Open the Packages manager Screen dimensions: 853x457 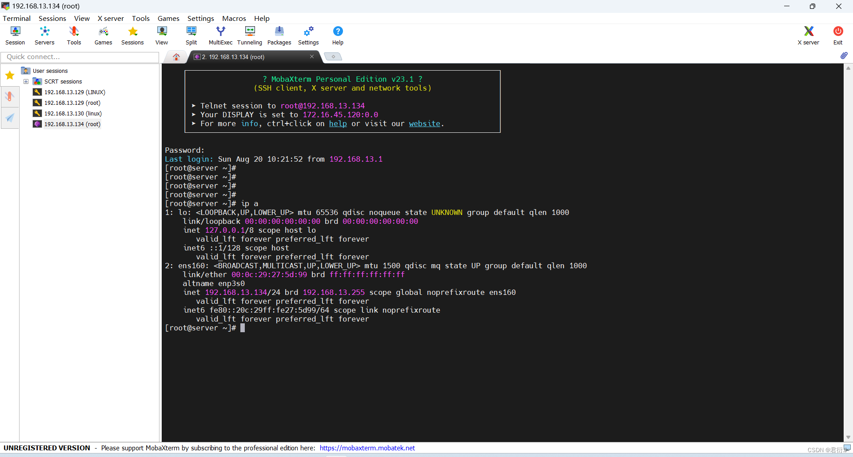[x=279, y=35]
